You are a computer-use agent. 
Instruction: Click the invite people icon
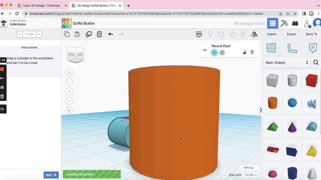click(307, 23)
